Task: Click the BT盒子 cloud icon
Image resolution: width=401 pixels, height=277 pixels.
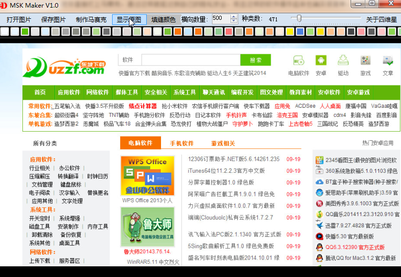Action: (319, 182)
